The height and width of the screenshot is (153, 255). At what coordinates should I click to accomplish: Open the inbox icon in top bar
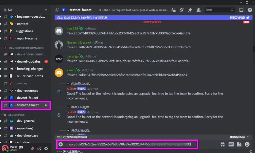point(241,10)
